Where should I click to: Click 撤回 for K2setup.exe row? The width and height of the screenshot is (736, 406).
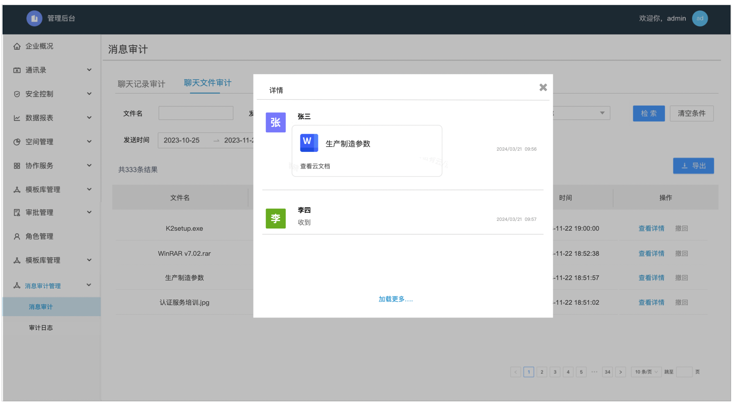(681, 229)
